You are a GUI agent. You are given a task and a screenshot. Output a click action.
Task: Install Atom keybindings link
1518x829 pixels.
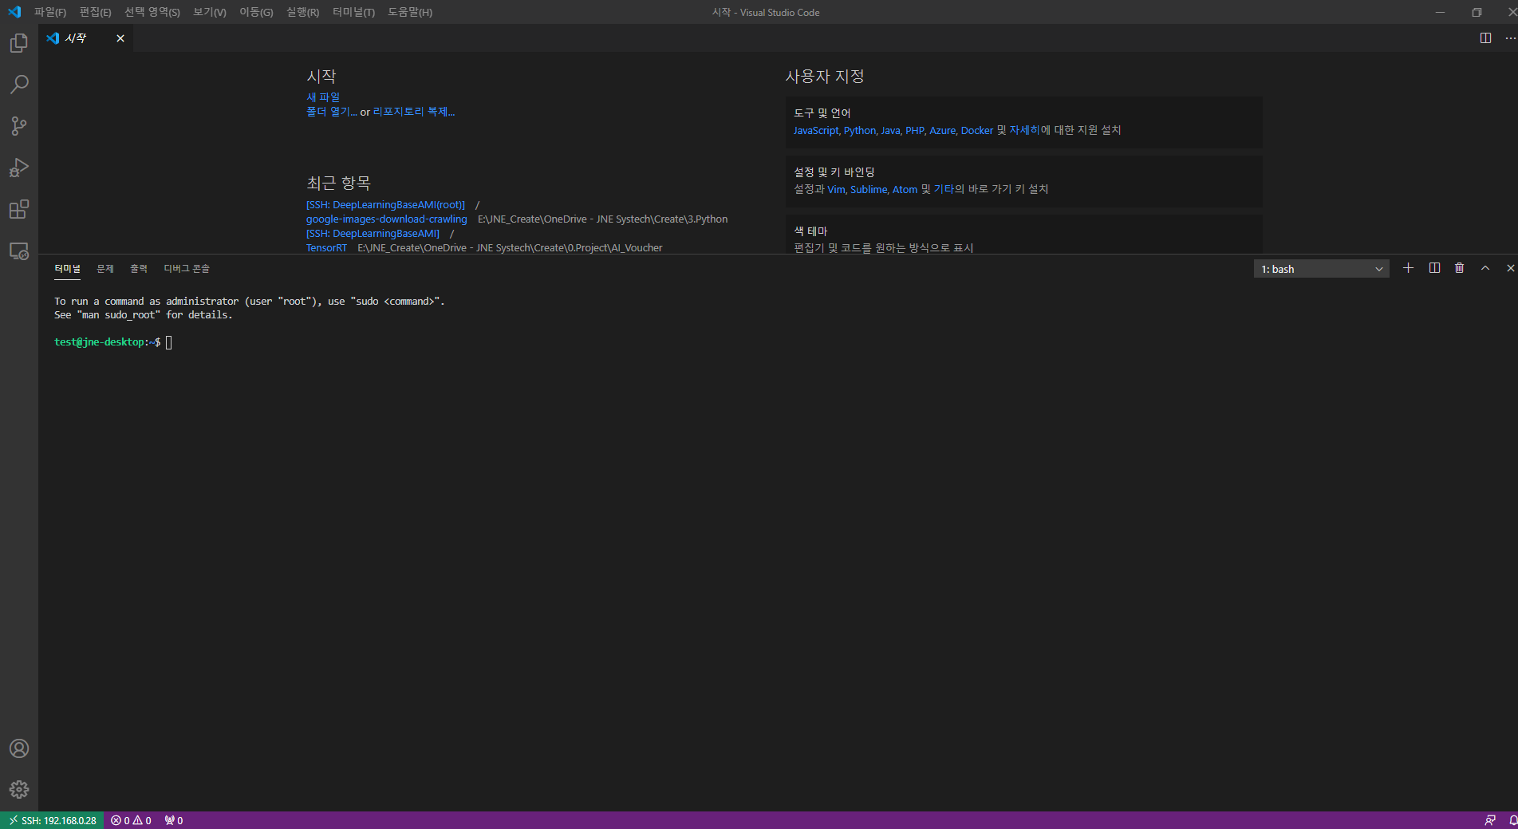click(905, 190)
